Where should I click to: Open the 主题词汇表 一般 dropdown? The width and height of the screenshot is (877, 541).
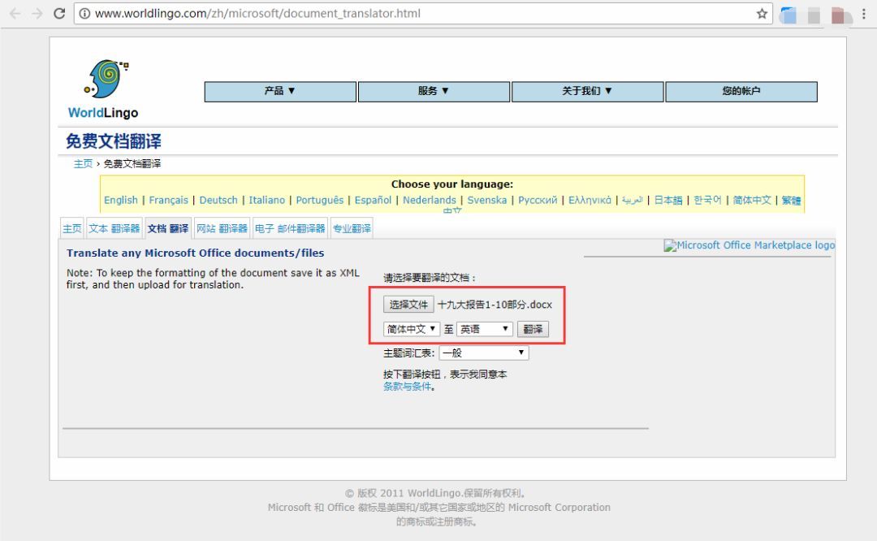484,353
